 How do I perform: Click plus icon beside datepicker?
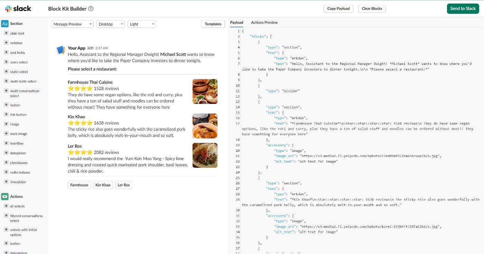pos(6,153)
